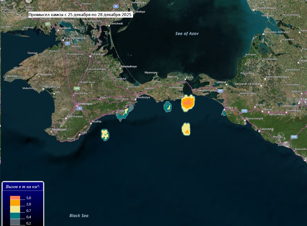Viewport: 307px width, 226px height.
Task: Click the route 17 shield near Krasnoperekopsk
Action: pyautogui.click(x=67, y=43)
